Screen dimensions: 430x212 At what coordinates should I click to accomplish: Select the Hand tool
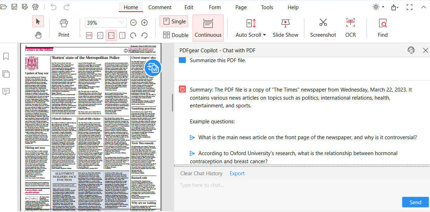38,35
